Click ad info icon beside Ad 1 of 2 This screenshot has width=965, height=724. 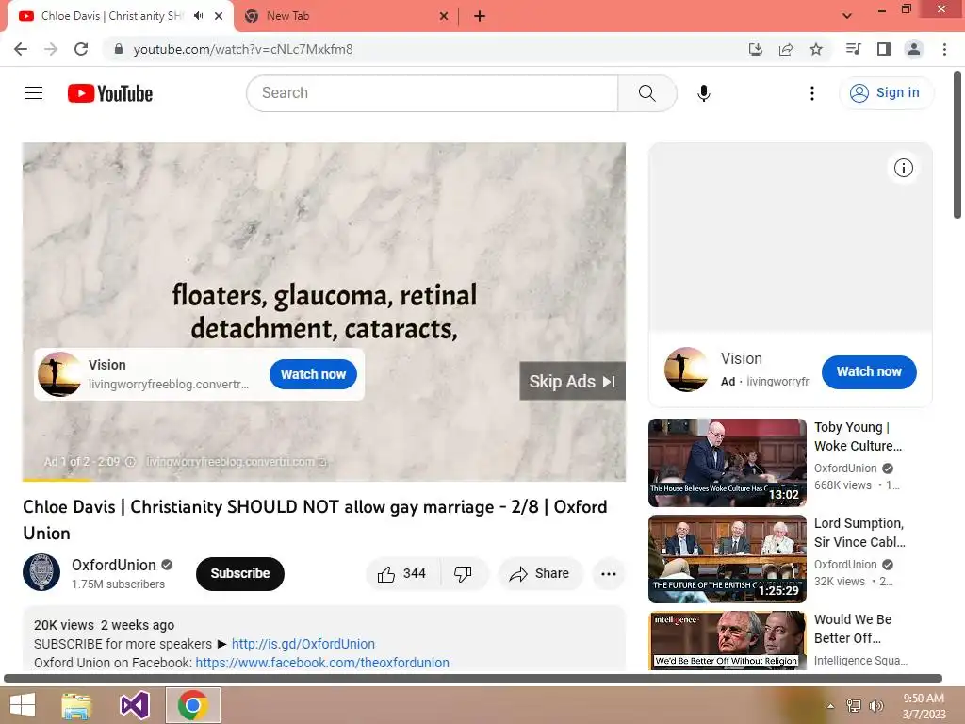pyautogui.click(x=130, y=462)
